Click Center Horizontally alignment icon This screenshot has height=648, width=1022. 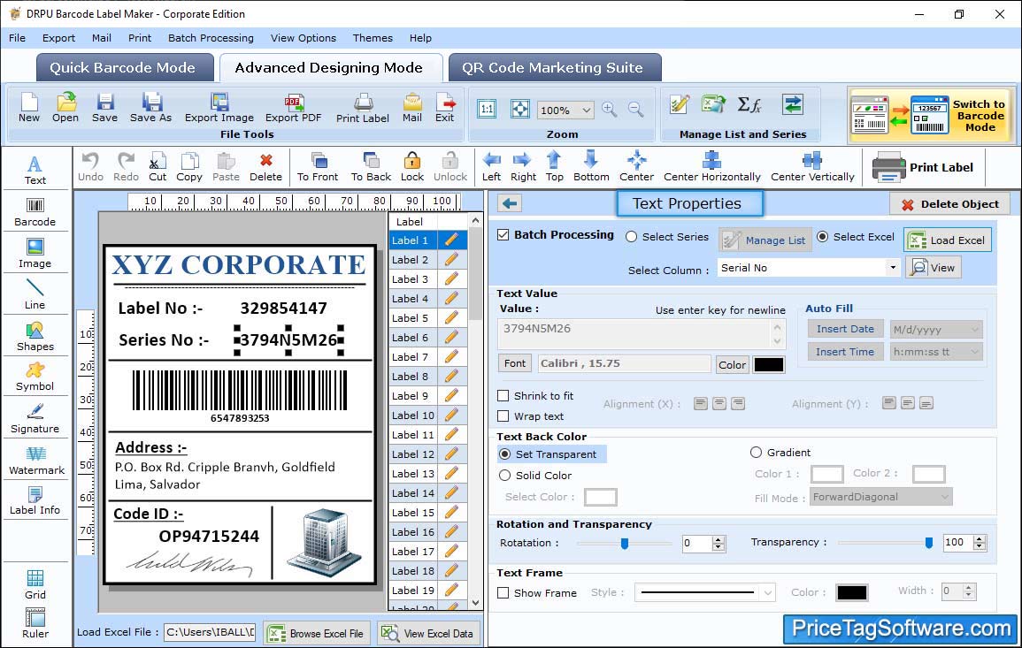click(x=711, y=167)
